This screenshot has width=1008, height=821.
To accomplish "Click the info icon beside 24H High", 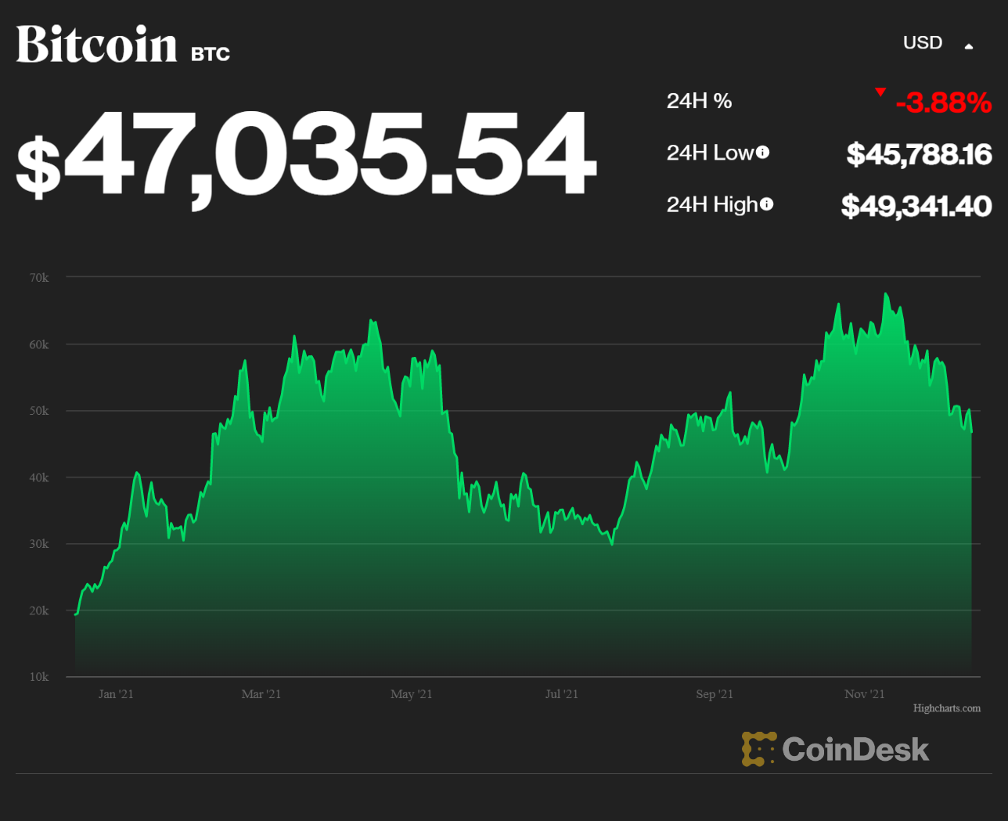I will tap(767, 204).
